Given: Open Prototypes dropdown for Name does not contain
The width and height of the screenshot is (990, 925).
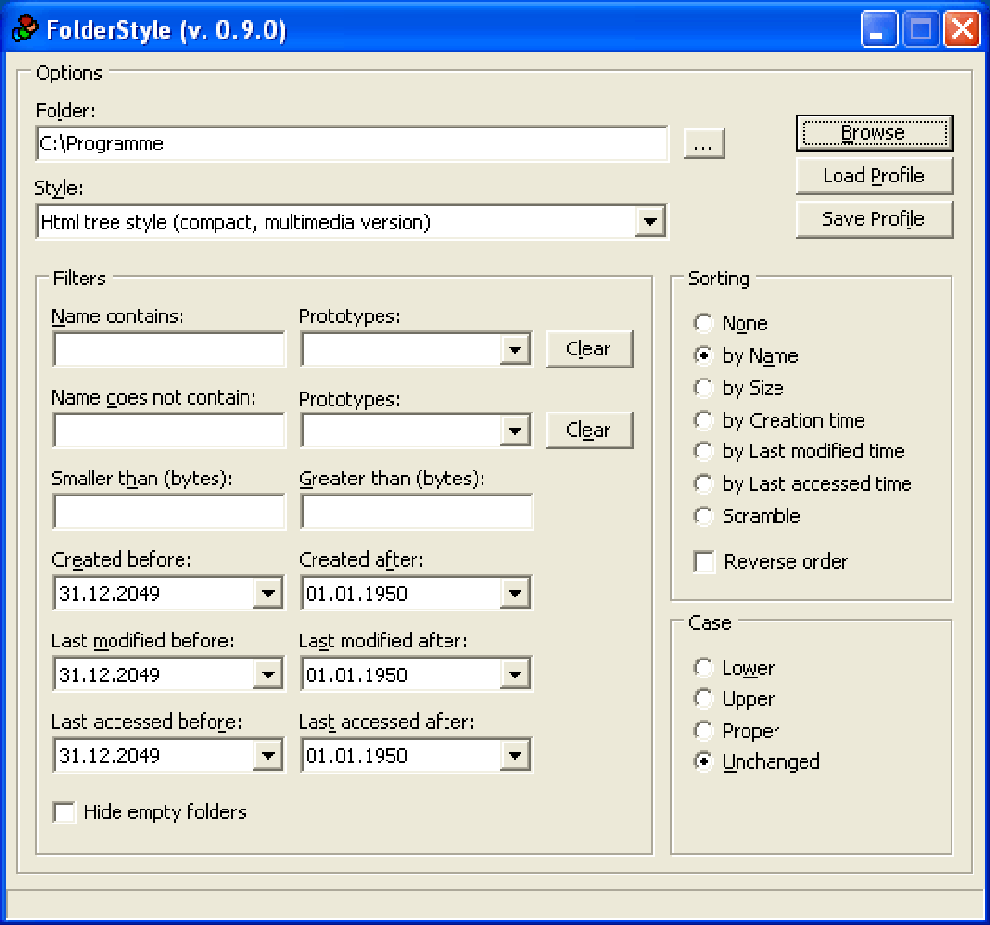Looking at the screenshot, I should 515,431.
